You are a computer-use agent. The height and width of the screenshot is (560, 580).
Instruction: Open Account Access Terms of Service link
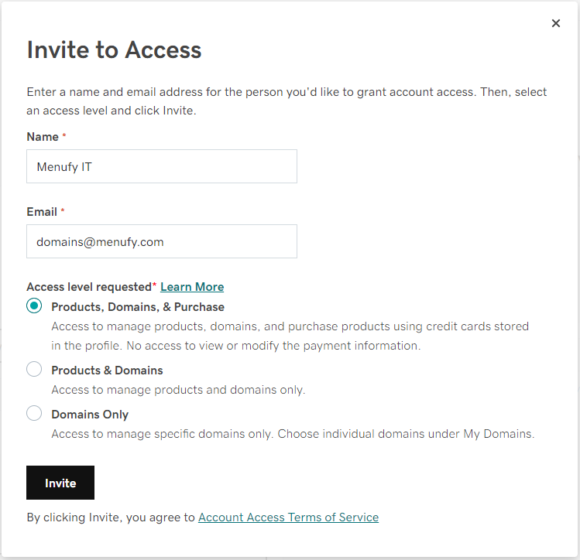289,517
